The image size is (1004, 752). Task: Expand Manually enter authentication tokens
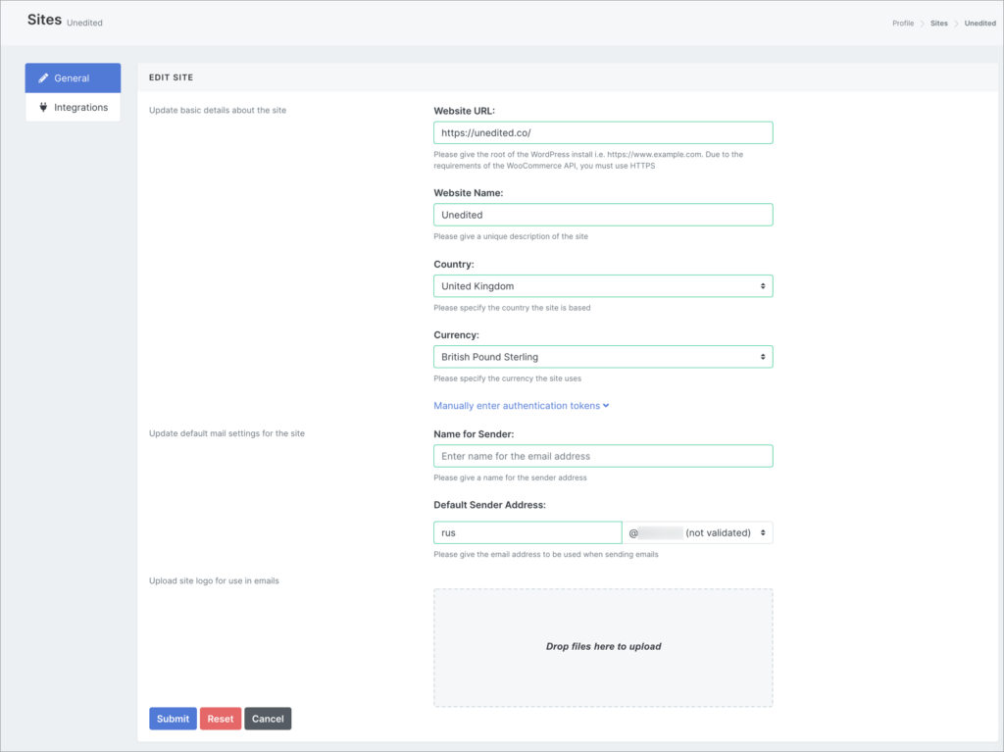516,406
